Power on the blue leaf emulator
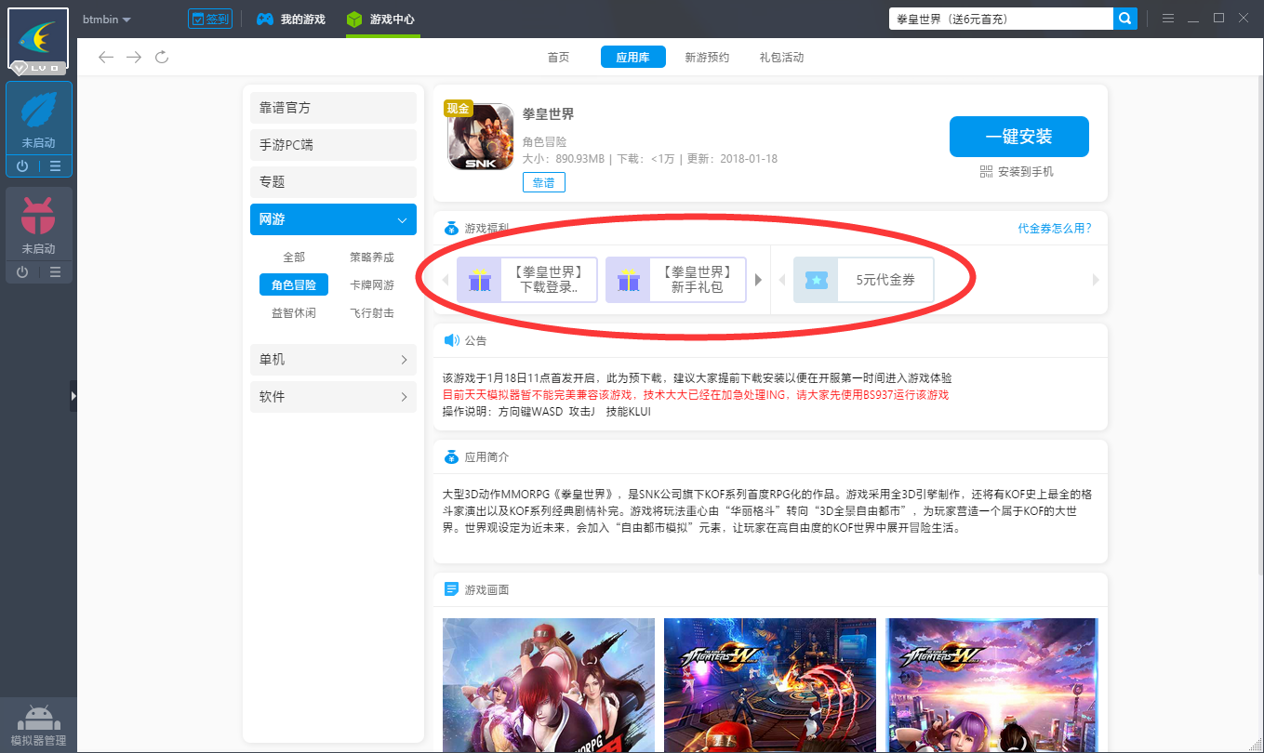The height and width of the screenshot is (753, 1264). [x=22, y=166]
